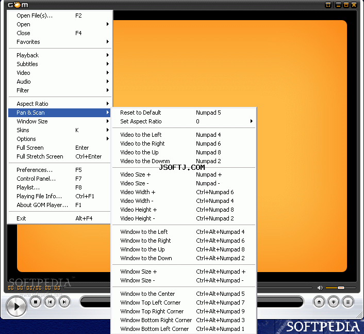
Task: Choose Window Top Left Corner
Action: pos(184,303)
